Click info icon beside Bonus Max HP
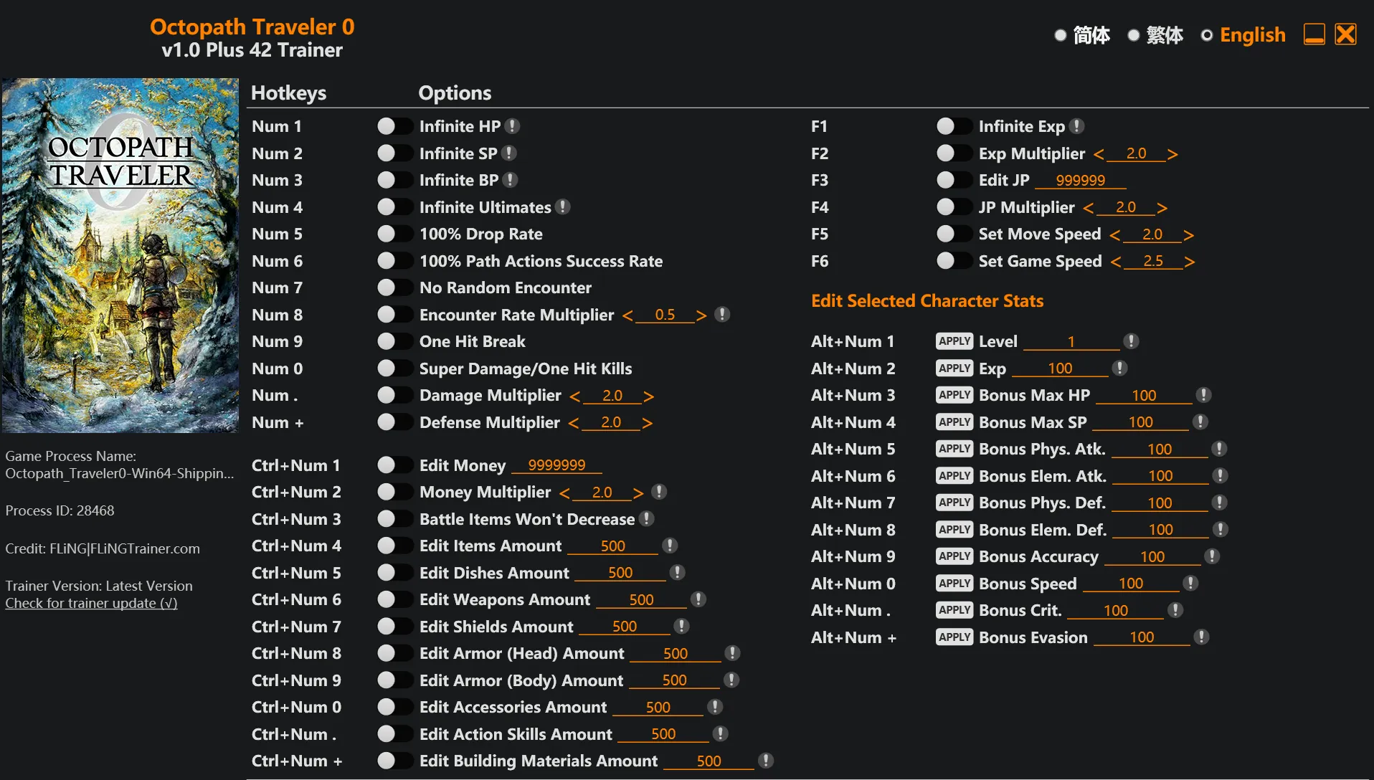The width and height of the screenshot is (1374, 780). (x=1203, y=395)
